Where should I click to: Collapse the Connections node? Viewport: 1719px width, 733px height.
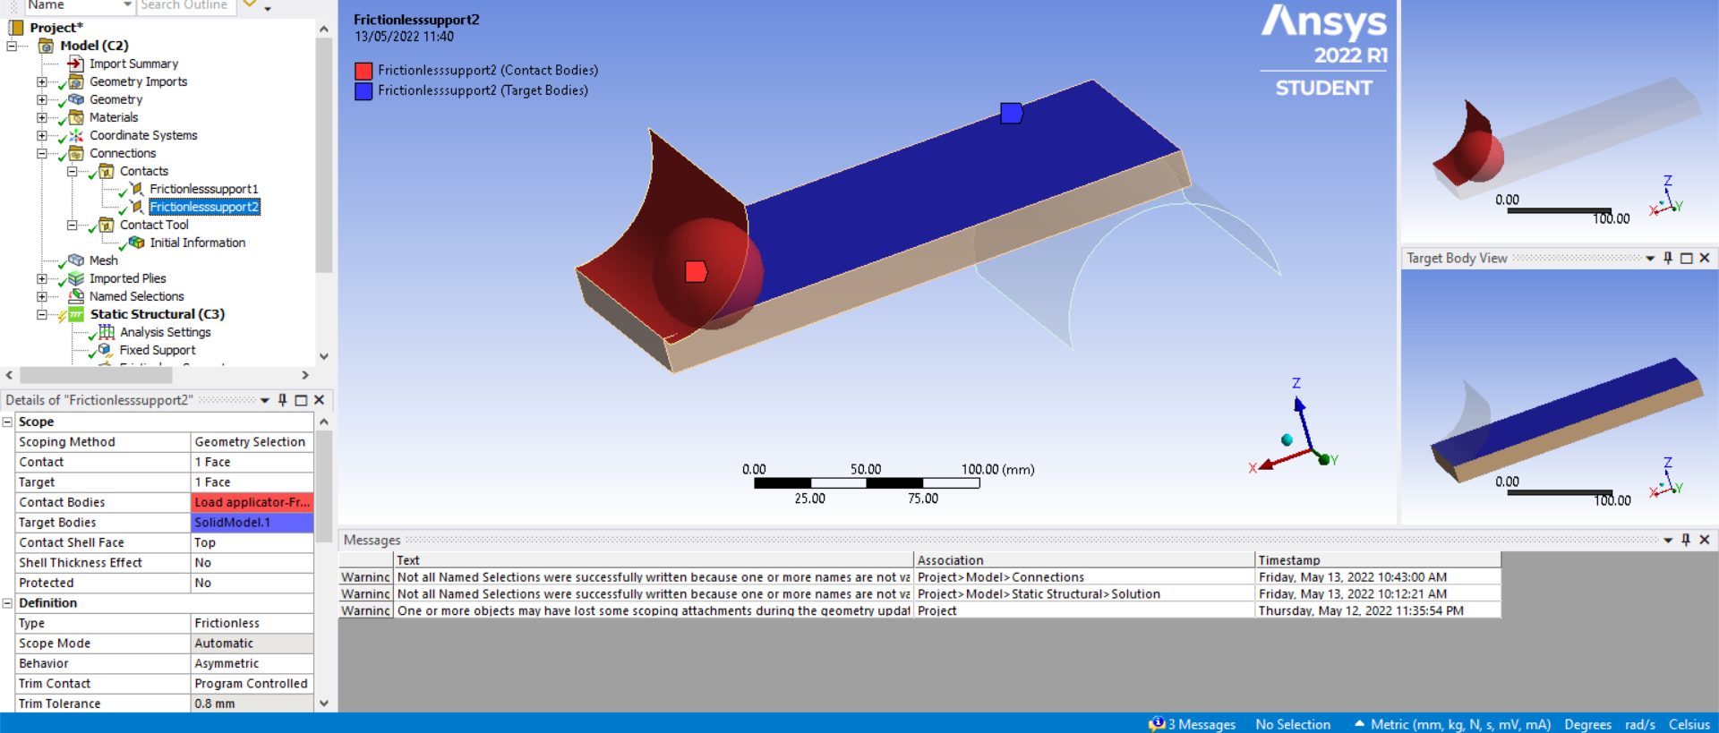pyautogui.click(x=42, y=153)
